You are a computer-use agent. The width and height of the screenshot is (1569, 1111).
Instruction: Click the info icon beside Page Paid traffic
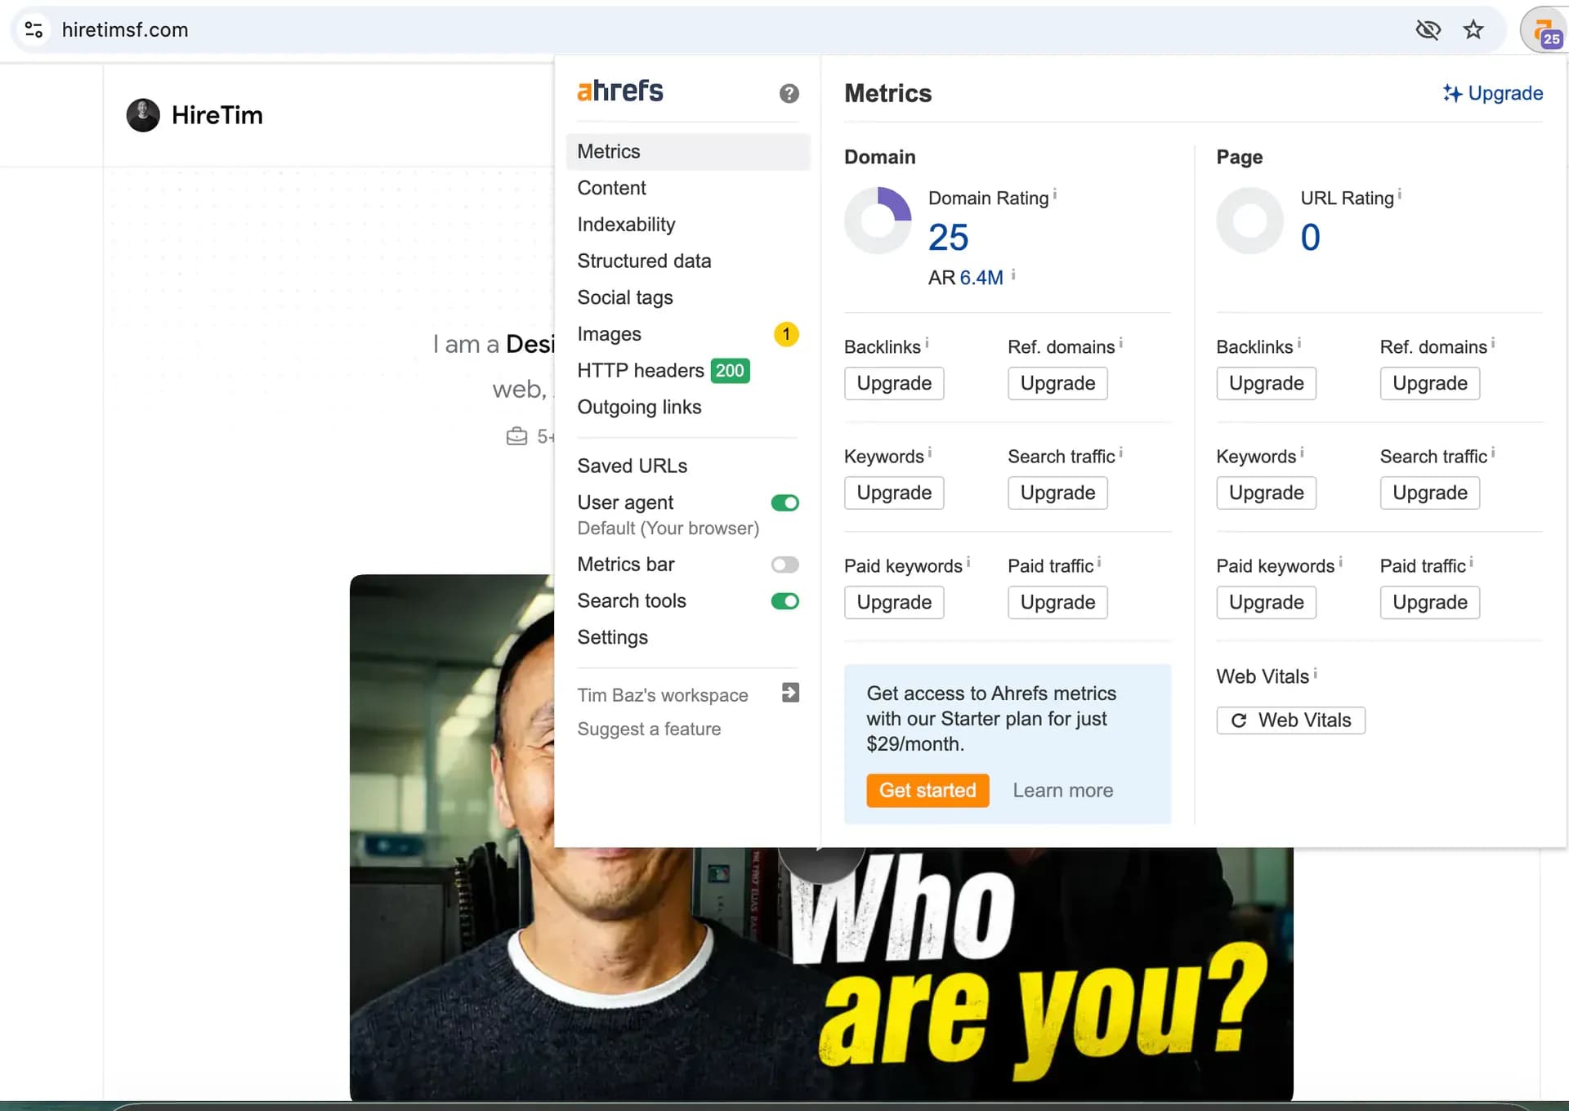(1470, 561)
